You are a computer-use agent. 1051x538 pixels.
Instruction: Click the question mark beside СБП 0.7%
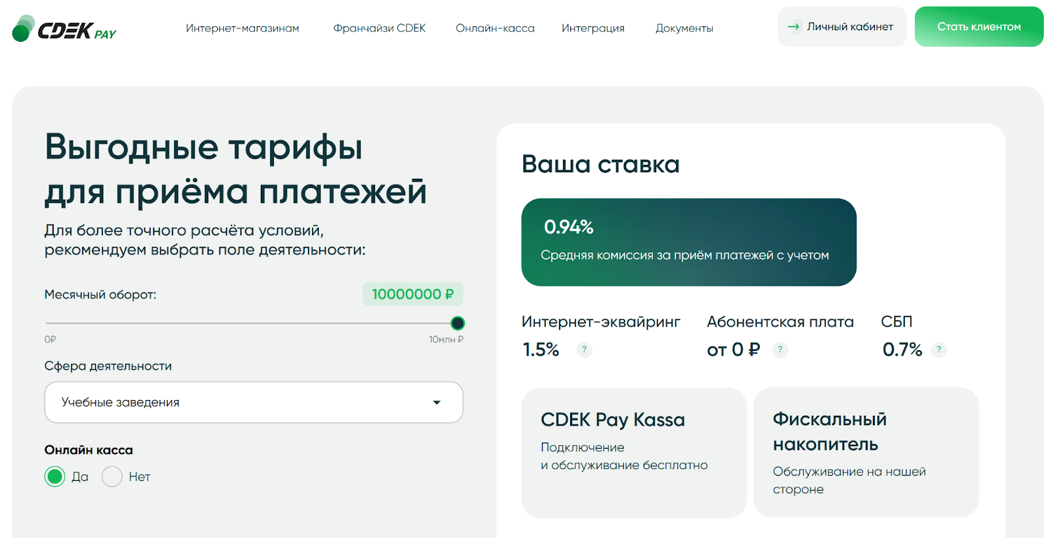click(939, 349)
